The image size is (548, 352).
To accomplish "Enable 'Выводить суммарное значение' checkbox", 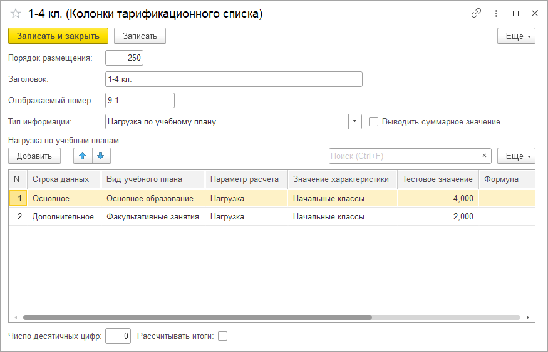I will pyautogui.click(x=374, y=122).
